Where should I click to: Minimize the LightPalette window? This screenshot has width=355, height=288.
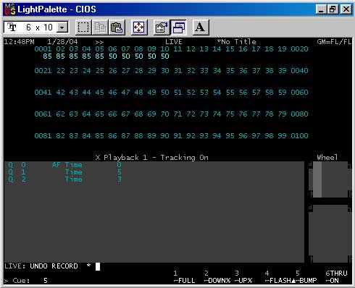(321, 9)
